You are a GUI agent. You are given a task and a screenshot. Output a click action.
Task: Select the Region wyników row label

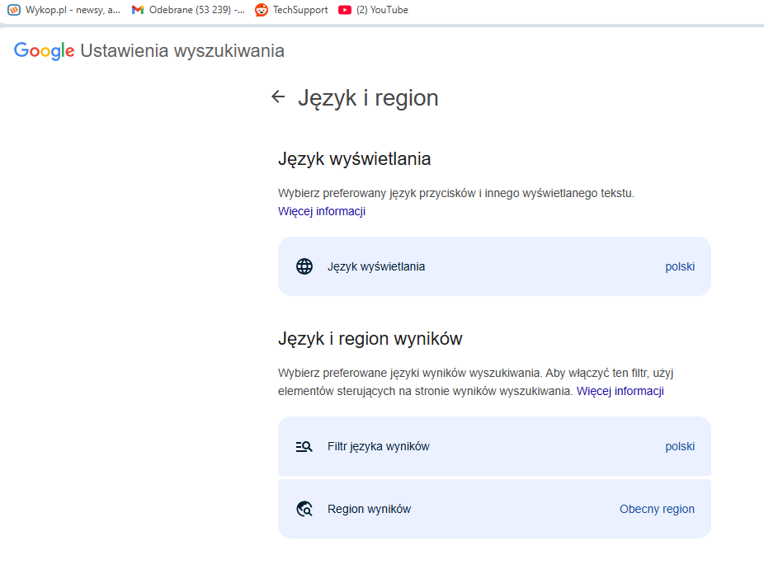[369, 509]
